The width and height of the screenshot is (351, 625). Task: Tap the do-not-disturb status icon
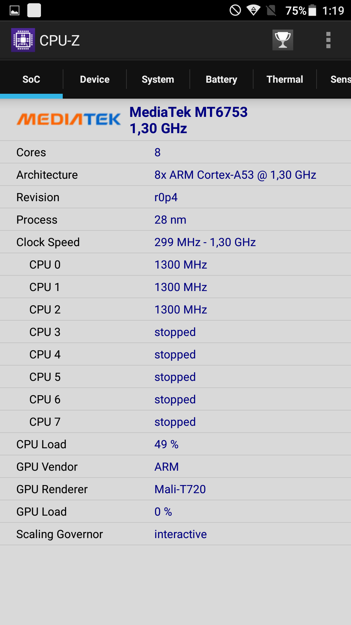[x=235, y=10]
